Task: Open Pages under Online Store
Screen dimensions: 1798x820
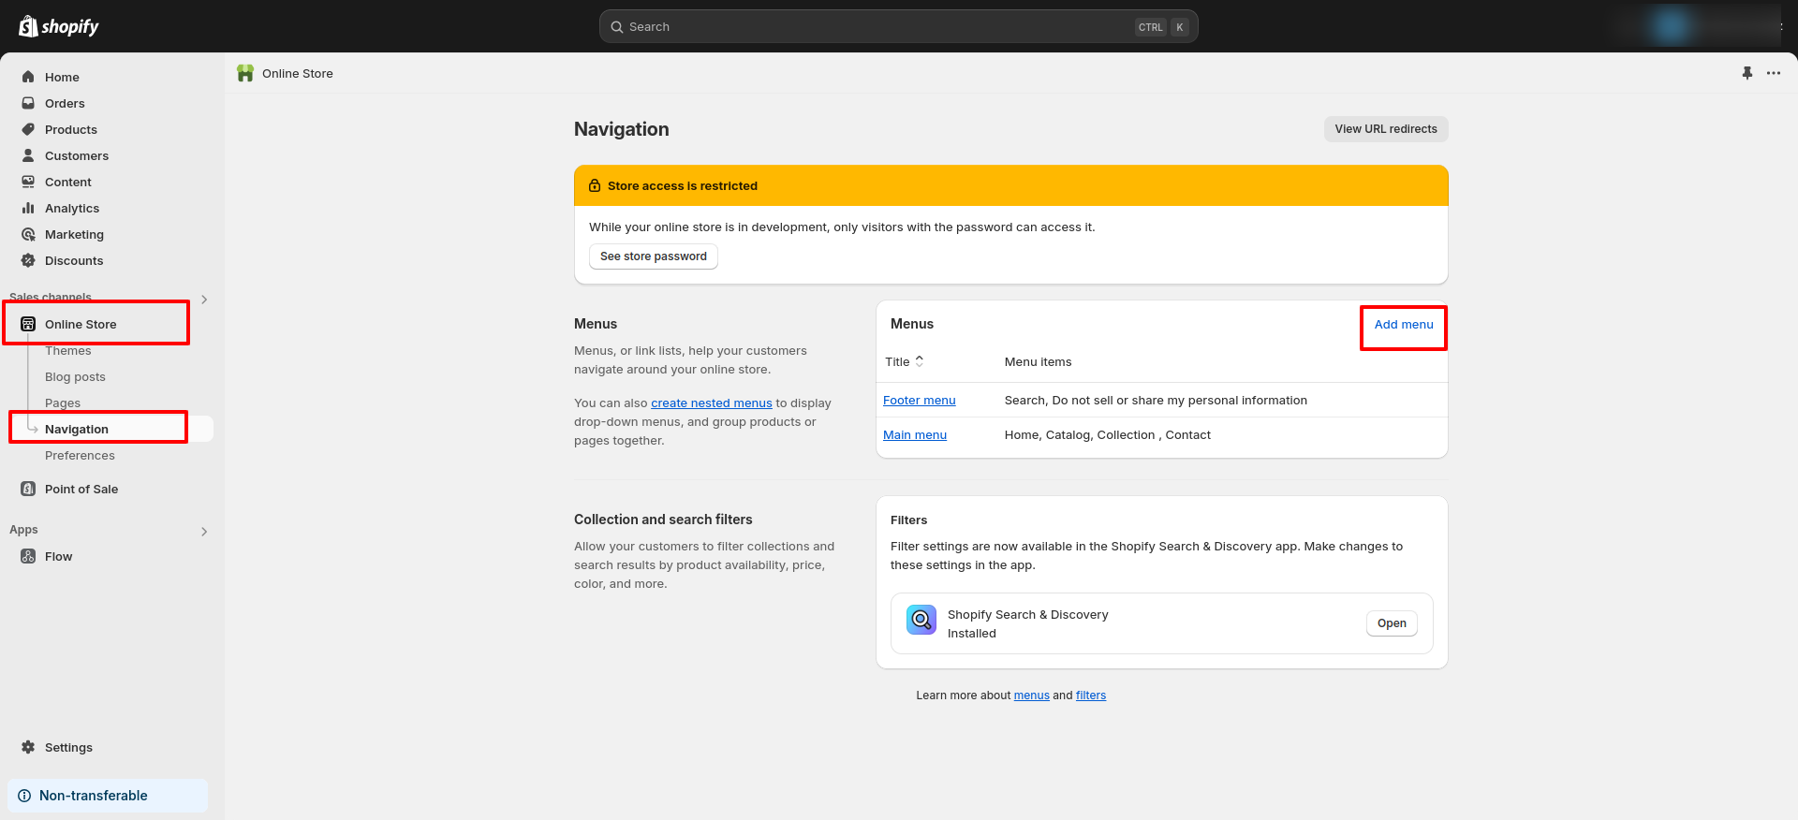Action: tap(63, 403)
